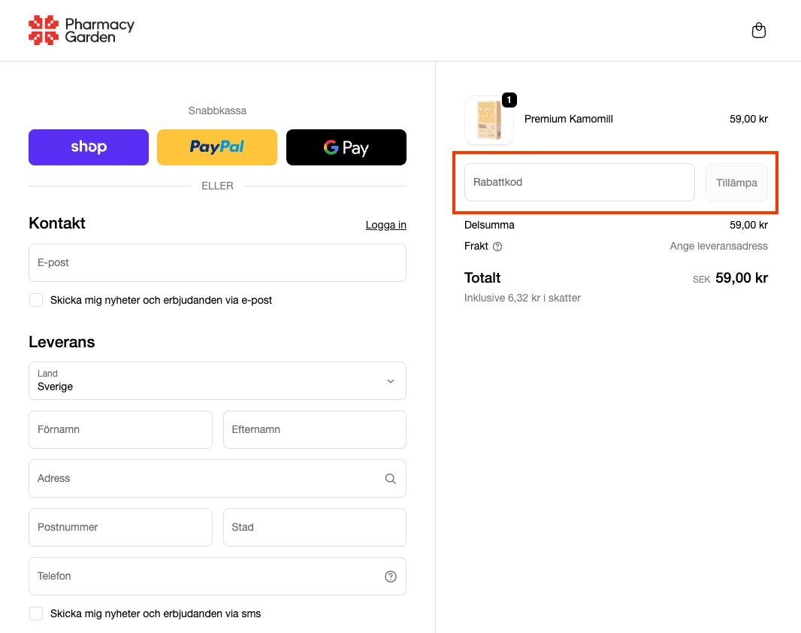
Task: Enable email news and offers checkbox
Action: 36,300
